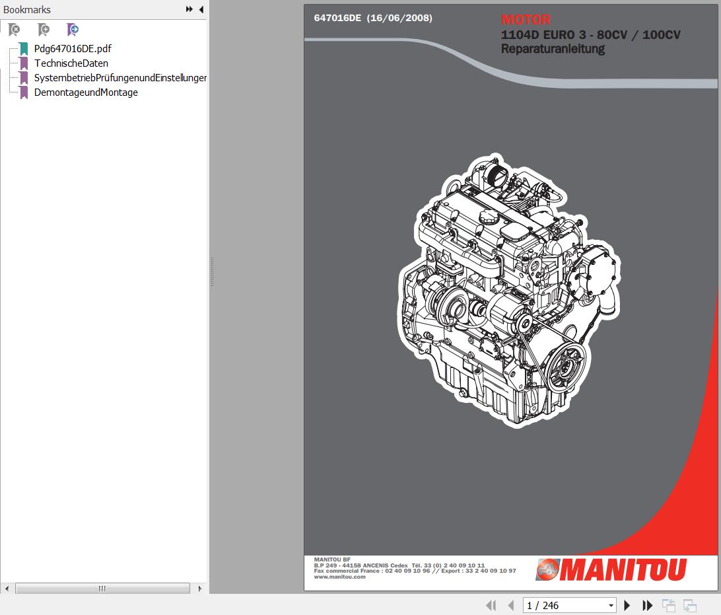Go to the DemontageundMontage bookmark

click(x=86, y=92)
